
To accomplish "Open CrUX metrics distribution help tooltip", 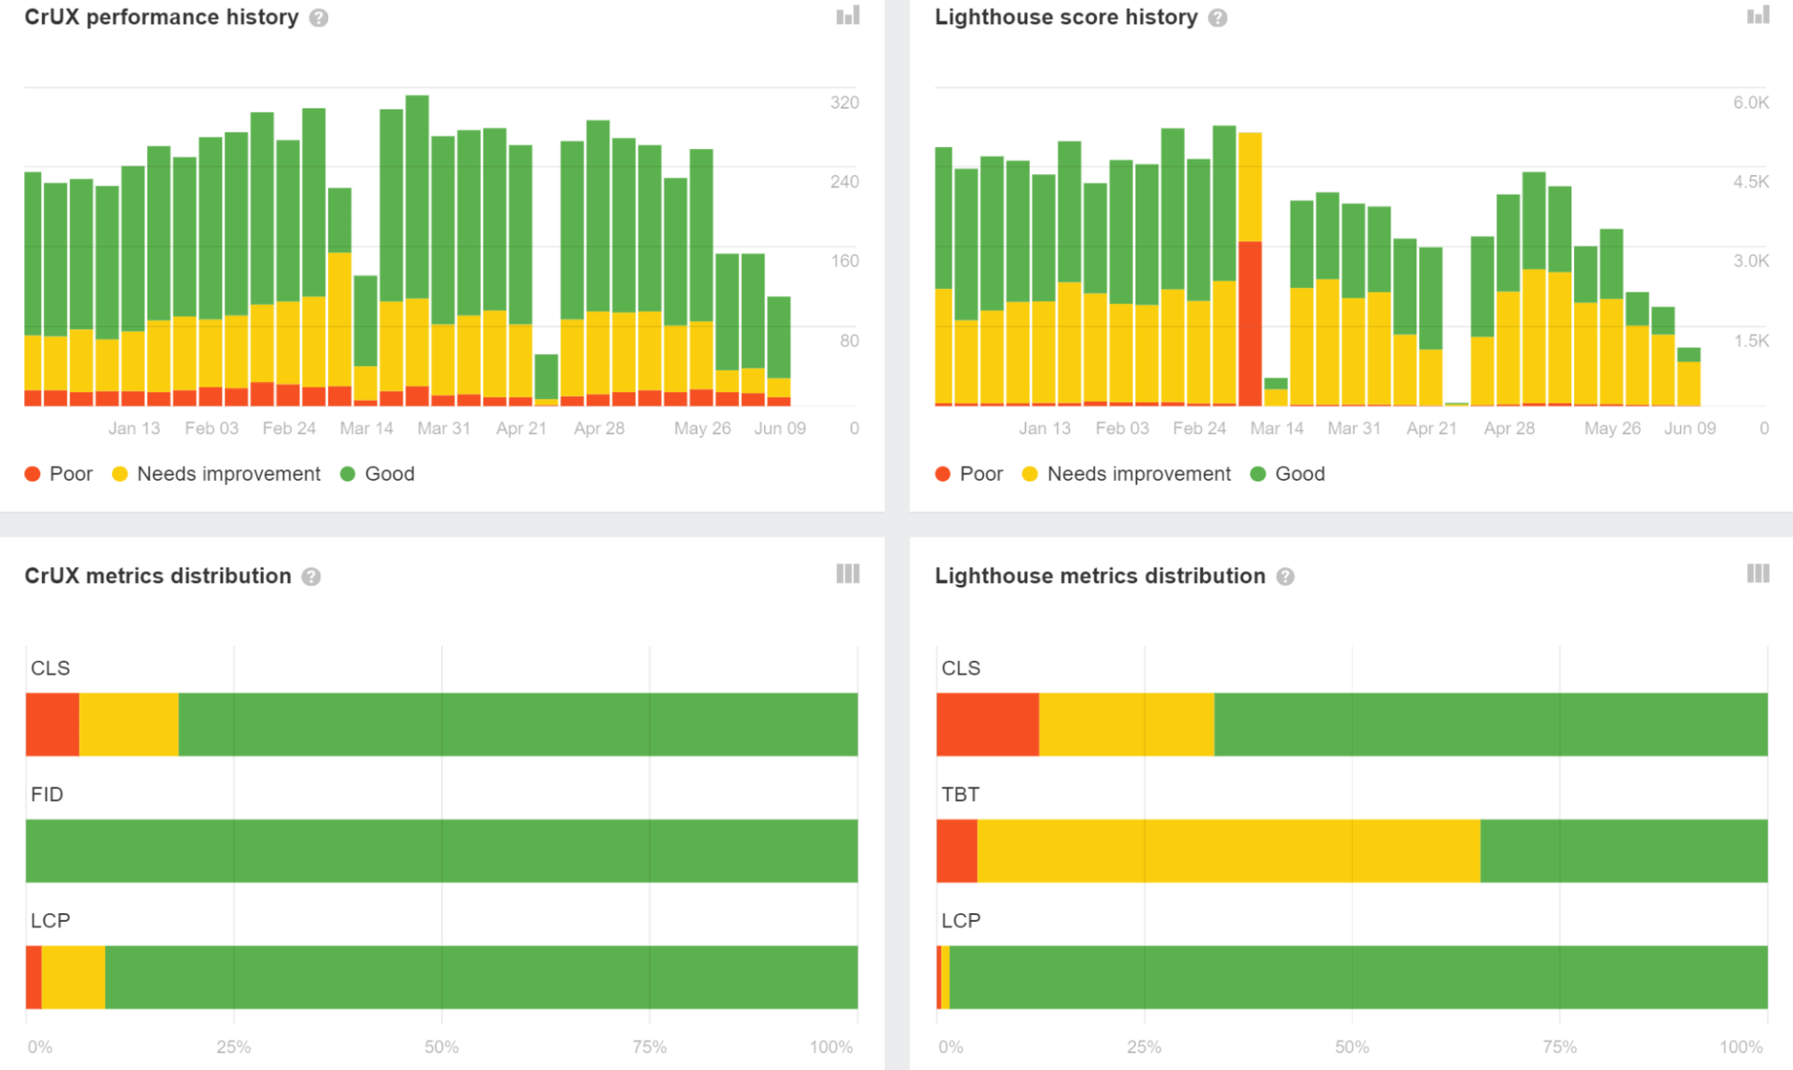I will click(x=311, y=577).
